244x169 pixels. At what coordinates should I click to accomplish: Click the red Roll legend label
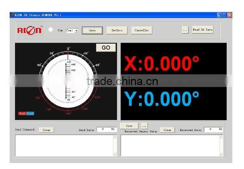click(x=22, y=113)
